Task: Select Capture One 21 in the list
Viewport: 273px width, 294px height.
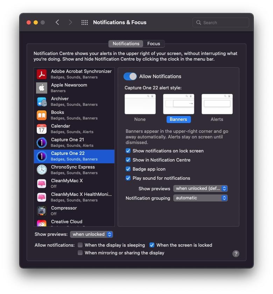Action: pos(74,143)
